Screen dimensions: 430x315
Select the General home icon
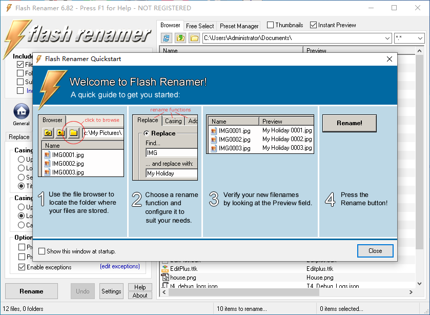tap(21, 111)
